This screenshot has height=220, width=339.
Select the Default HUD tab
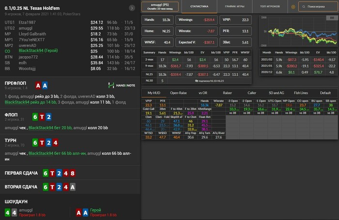[325, 93]
